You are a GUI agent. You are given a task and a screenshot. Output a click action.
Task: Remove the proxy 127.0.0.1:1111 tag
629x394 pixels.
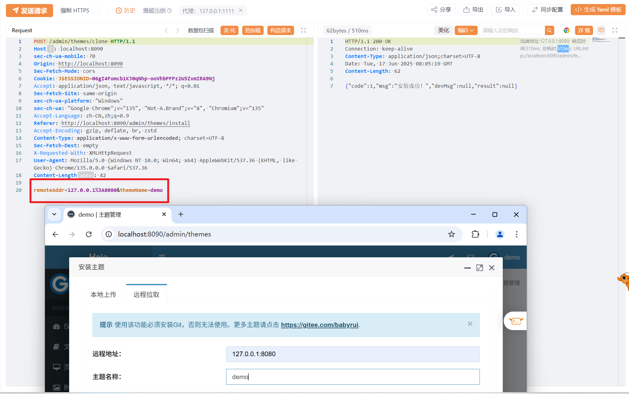coord(241,11)
